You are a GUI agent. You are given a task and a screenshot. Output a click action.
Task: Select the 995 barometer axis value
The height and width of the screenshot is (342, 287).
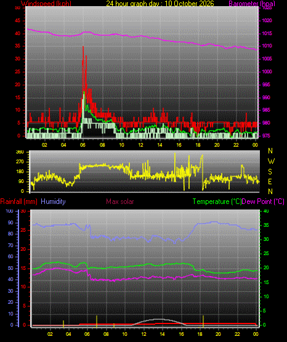click(266, 84)
